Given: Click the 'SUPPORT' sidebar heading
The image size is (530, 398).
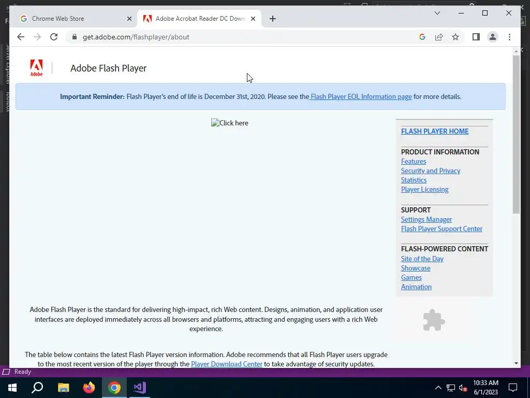Looking at the screenshot, I should tap(416, 210).
